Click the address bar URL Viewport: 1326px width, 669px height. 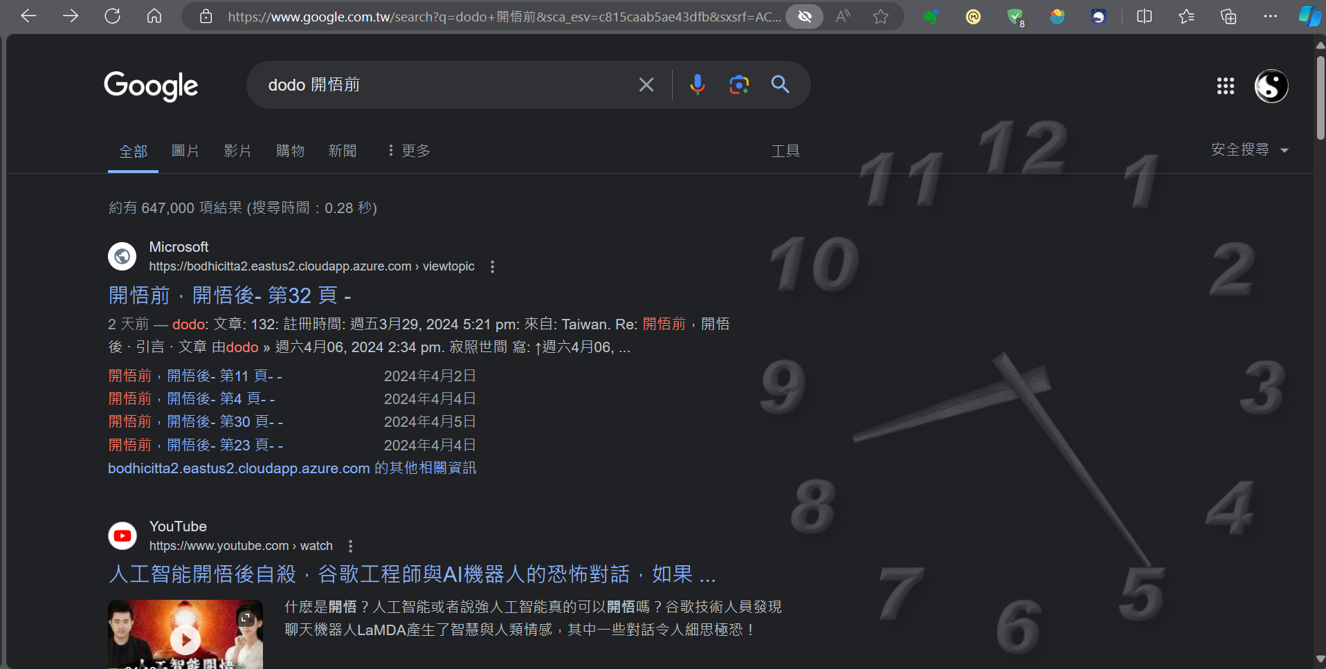click(504, 17)
